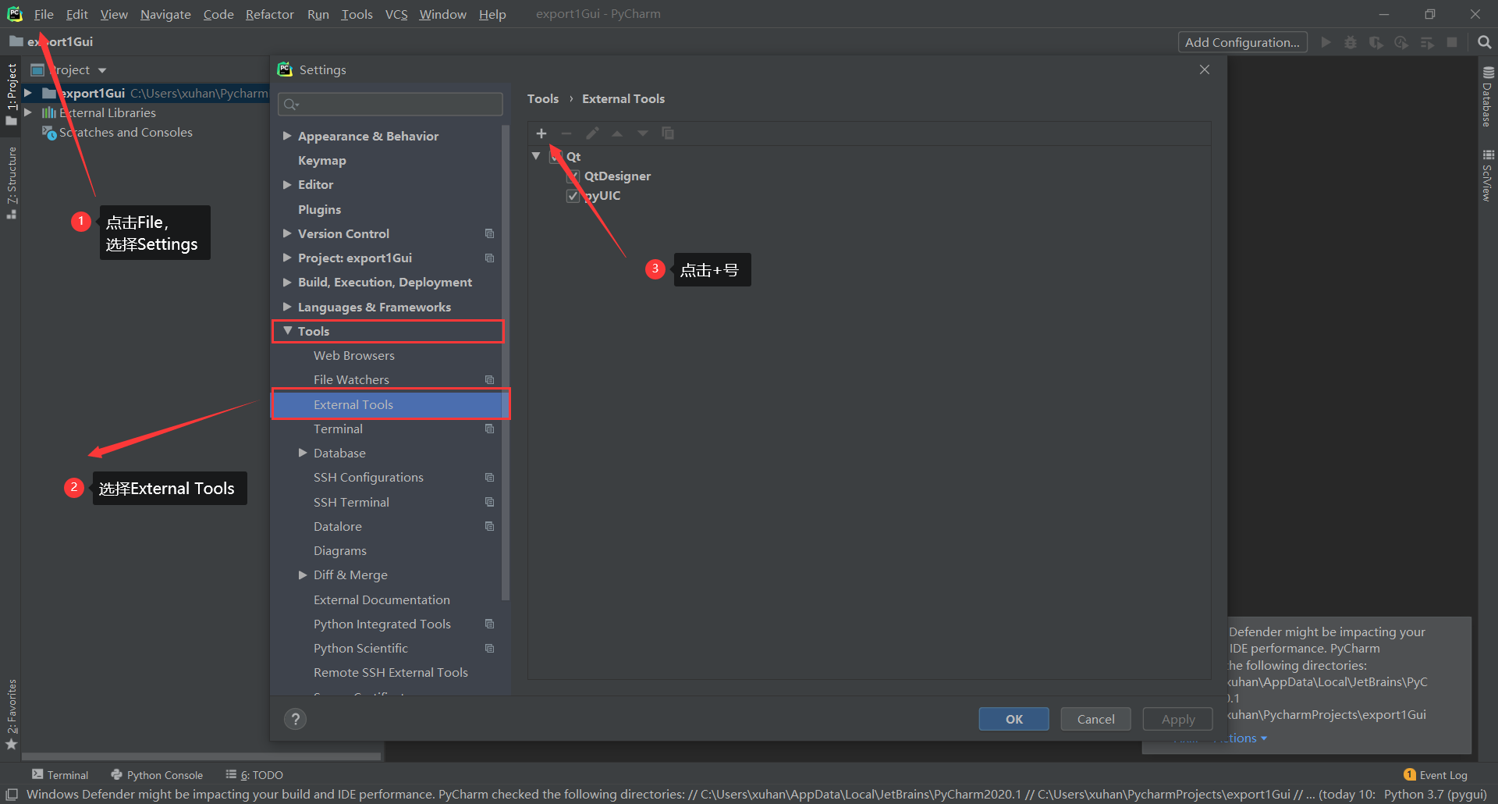1498x804 pixels.
Task: Collapse the Tools settings node
Action: coord(287,331)
